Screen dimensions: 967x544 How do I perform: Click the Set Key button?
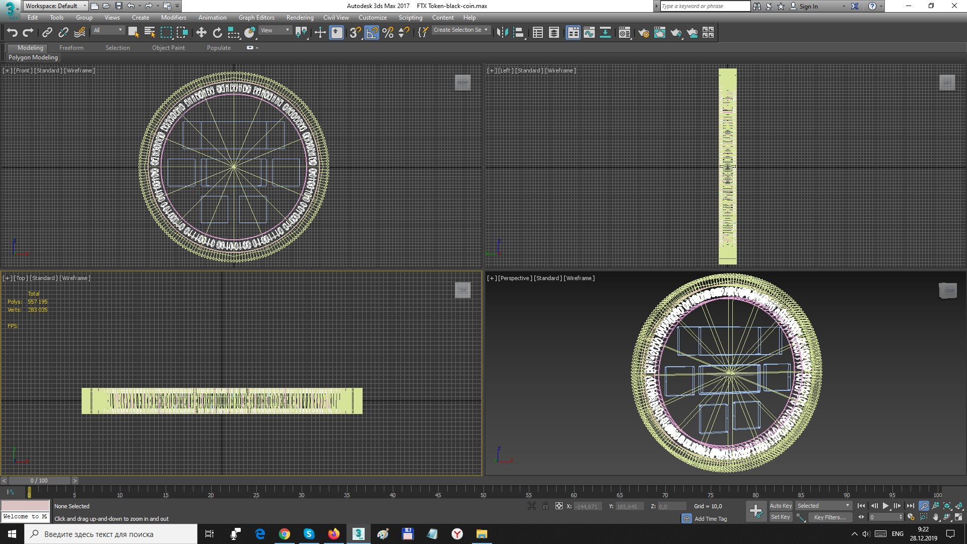[781, 517]
